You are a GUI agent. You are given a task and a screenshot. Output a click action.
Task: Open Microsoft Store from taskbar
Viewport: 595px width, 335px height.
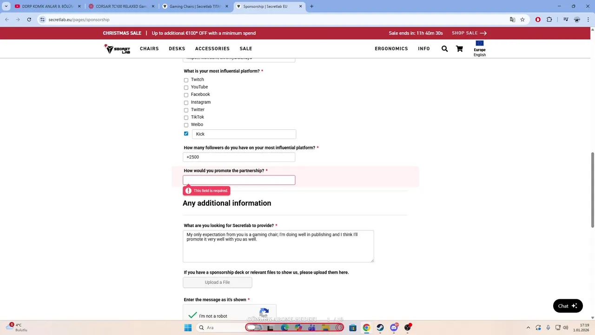coord(353,328)
